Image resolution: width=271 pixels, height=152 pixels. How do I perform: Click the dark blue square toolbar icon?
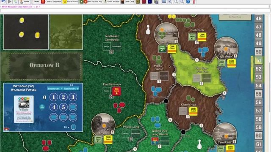coord(149,2)
